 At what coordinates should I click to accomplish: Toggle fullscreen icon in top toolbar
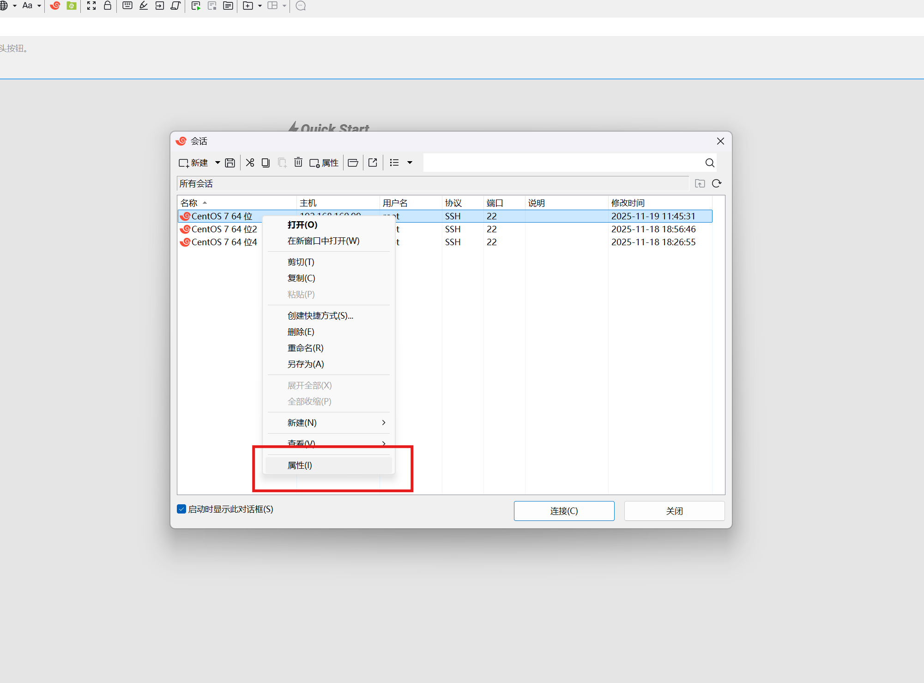(x=91, y=6)
